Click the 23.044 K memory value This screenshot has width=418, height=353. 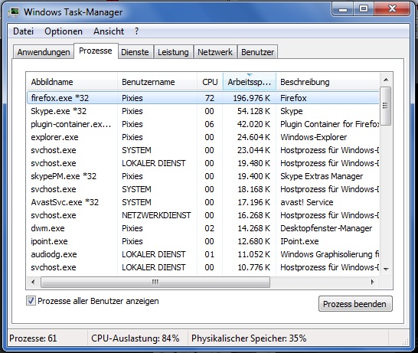tap(253, 150)
